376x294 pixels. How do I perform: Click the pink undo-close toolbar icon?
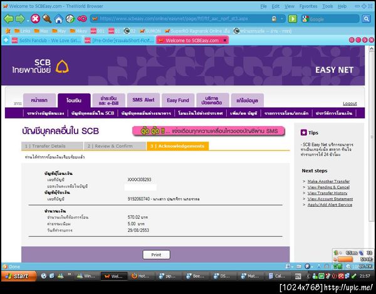[x=82, y=19]
